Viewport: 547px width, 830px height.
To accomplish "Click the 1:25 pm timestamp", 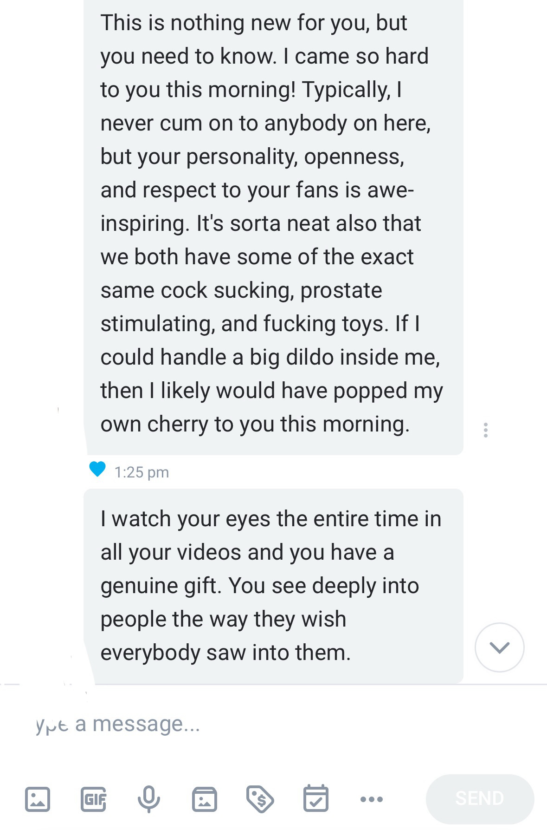I will point(142,472).
